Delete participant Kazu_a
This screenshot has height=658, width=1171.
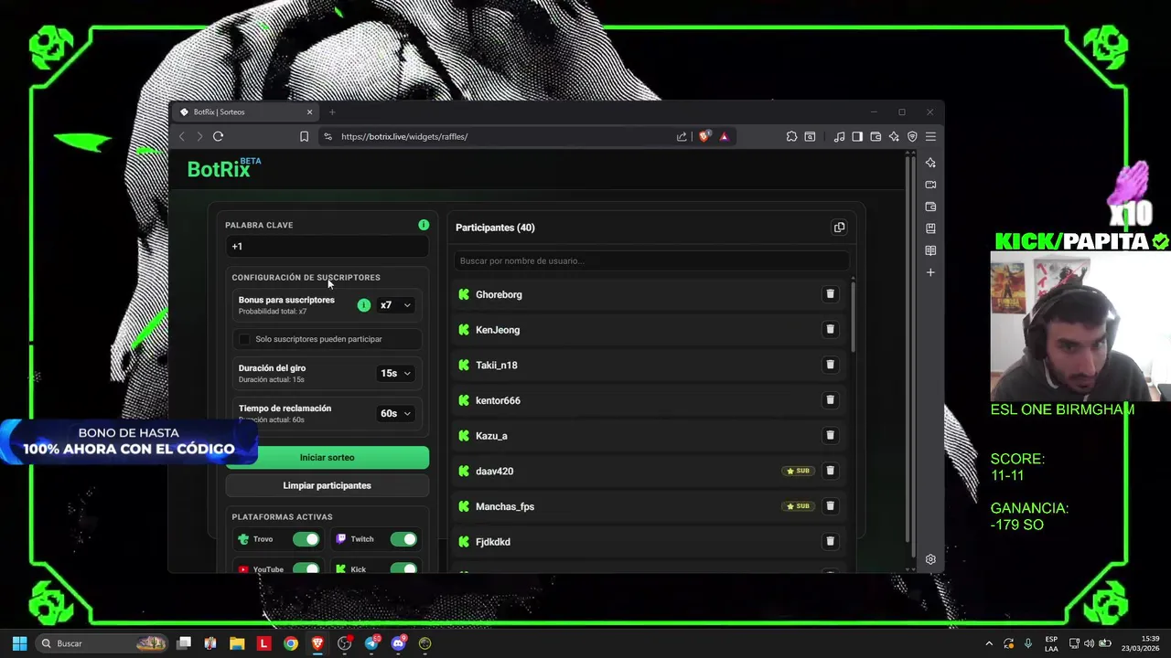pos(830,435)
